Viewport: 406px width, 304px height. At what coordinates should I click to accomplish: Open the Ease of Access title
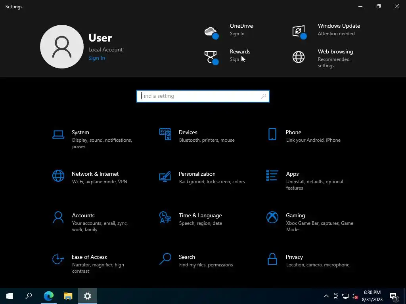89,257
